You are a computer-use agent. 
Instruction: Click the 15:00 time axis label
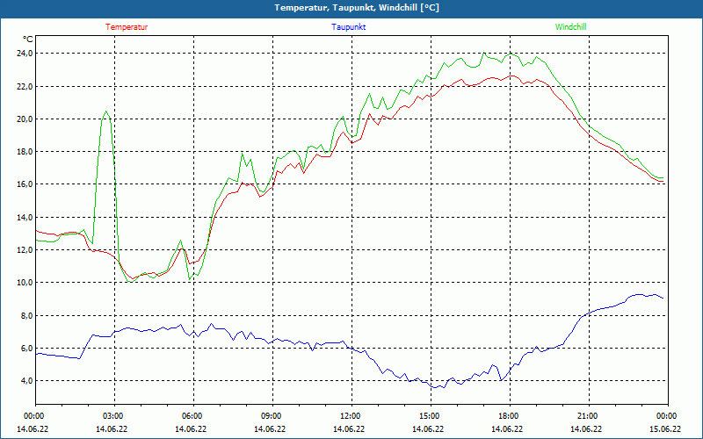[430, 415]
